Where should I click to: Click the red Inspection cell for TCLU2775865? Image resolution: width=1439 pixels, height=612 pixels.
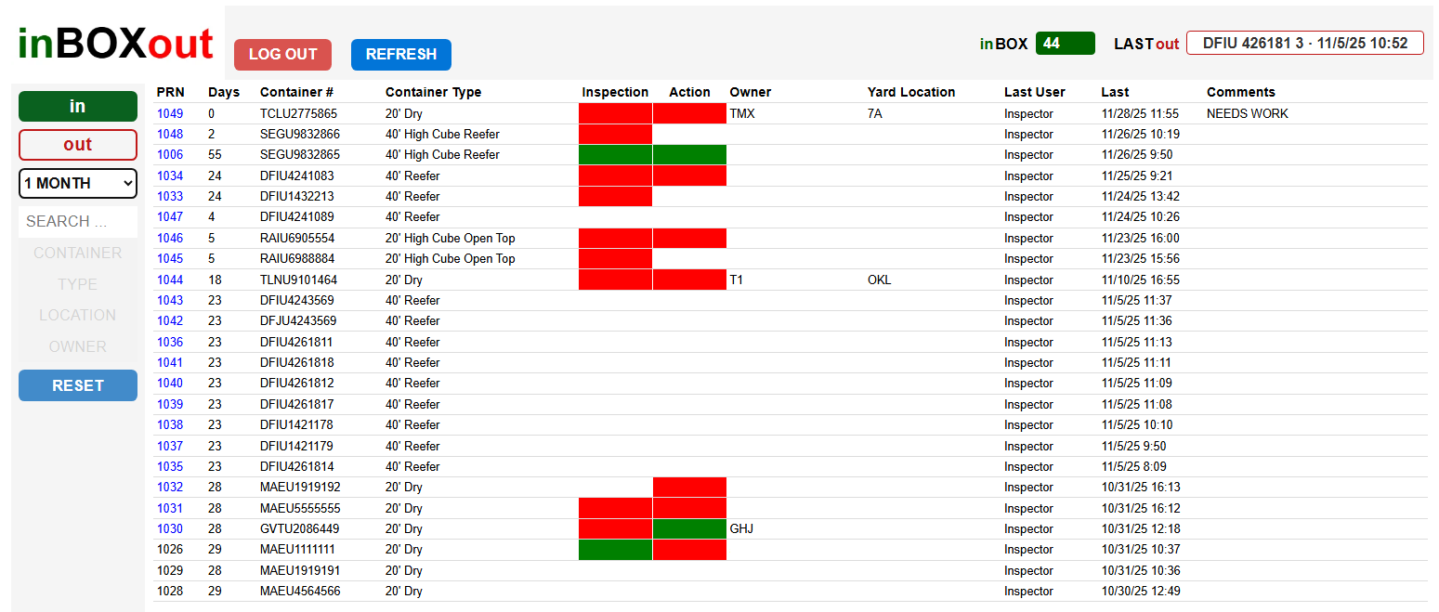615,113
